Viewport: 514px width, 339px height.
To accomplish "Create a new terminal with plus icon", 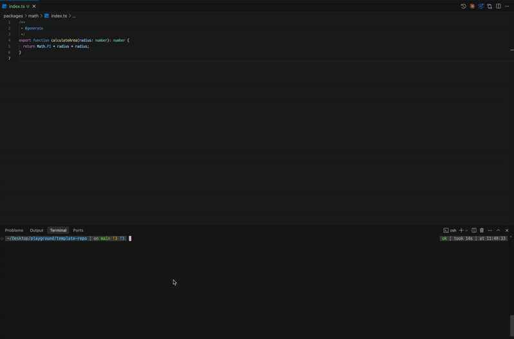I will [461, 230].
